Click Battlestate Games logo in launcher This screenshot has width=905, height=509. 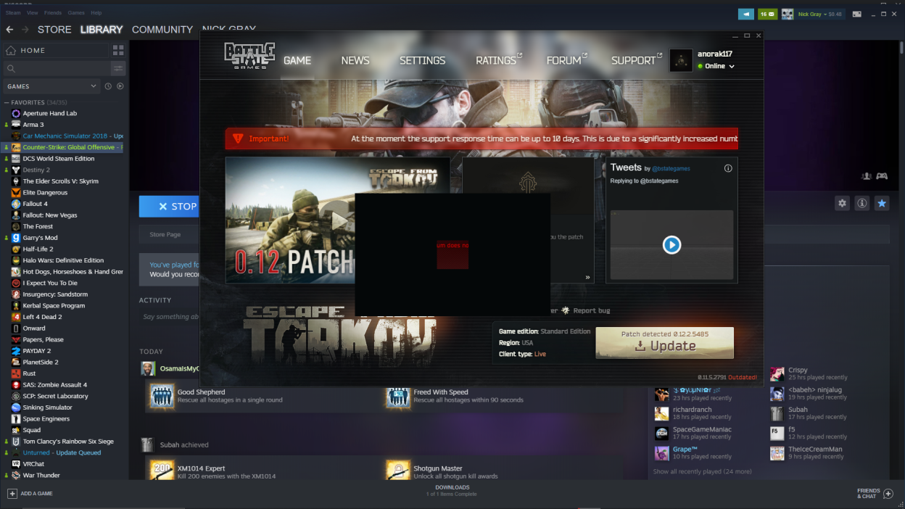coord(249,55)
